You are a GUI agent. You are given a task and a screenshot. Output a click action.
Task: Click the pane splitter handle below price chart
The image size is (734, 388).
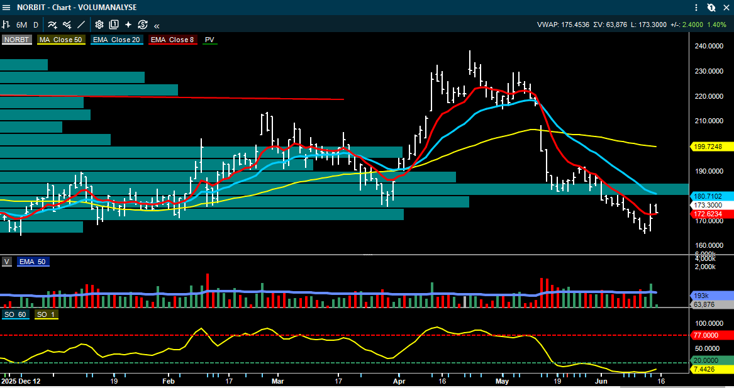368,255
